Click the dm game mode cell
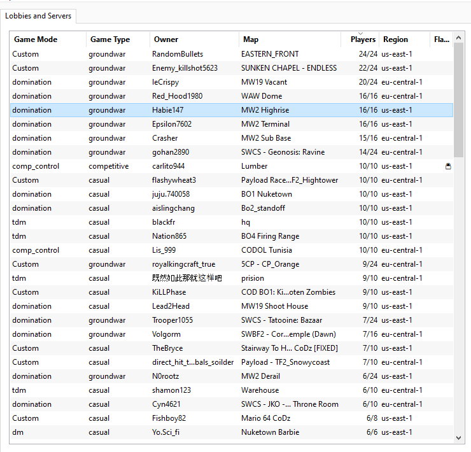Screen dimensions: 471x452 (x=18, y=432)
